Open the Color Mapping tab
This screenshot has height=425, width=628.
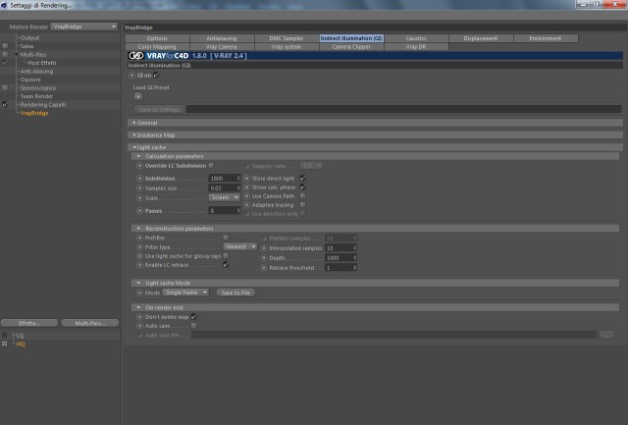point(157,46)
